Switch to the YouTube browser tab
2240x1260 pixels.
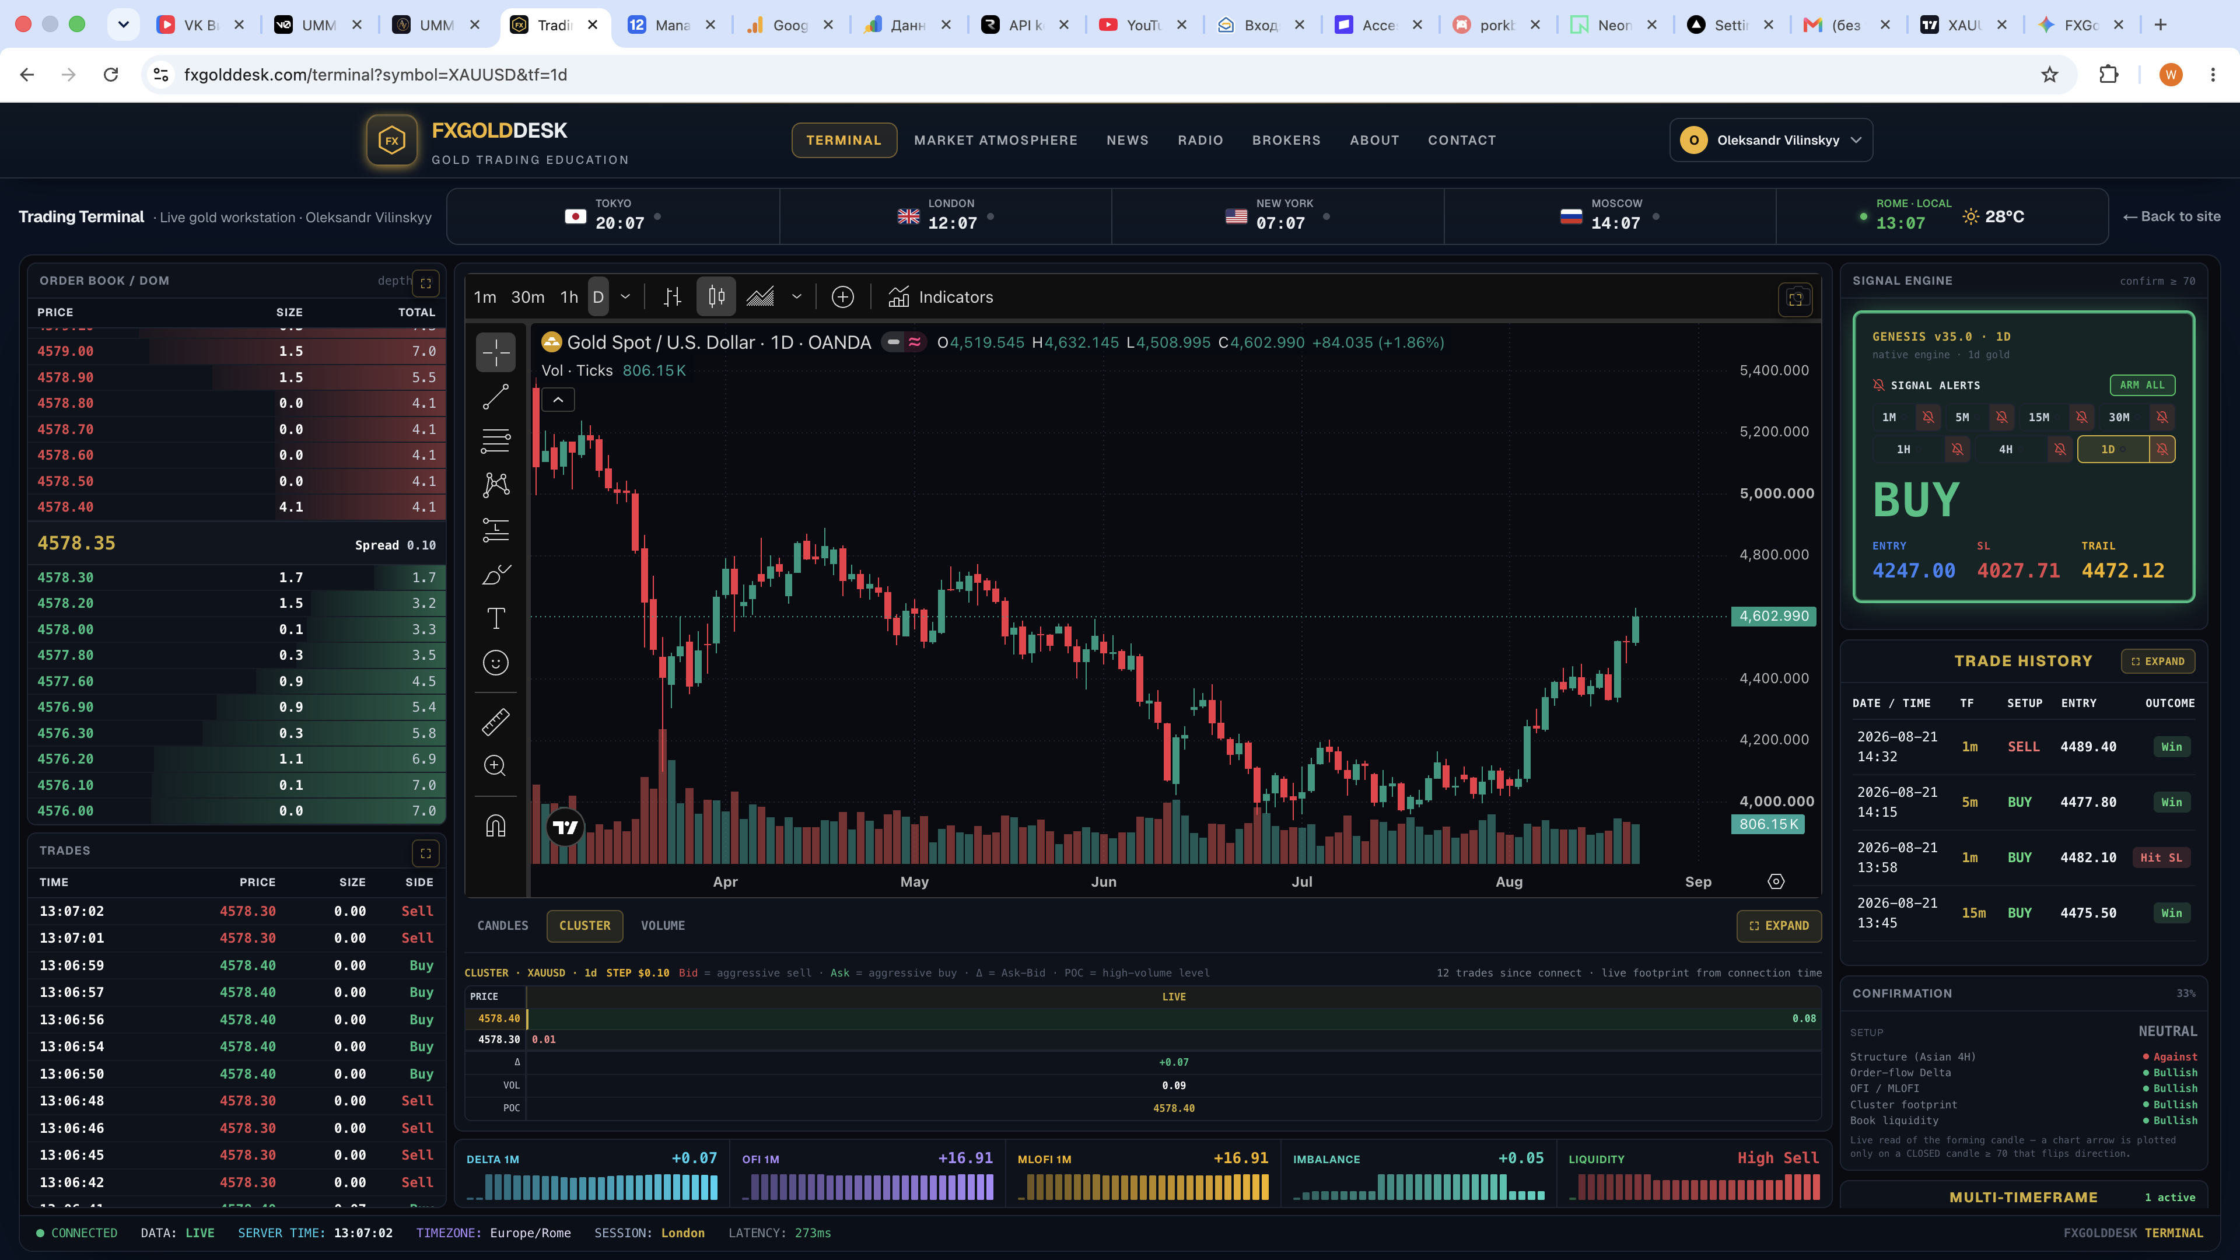click(x=1143, y=25)
